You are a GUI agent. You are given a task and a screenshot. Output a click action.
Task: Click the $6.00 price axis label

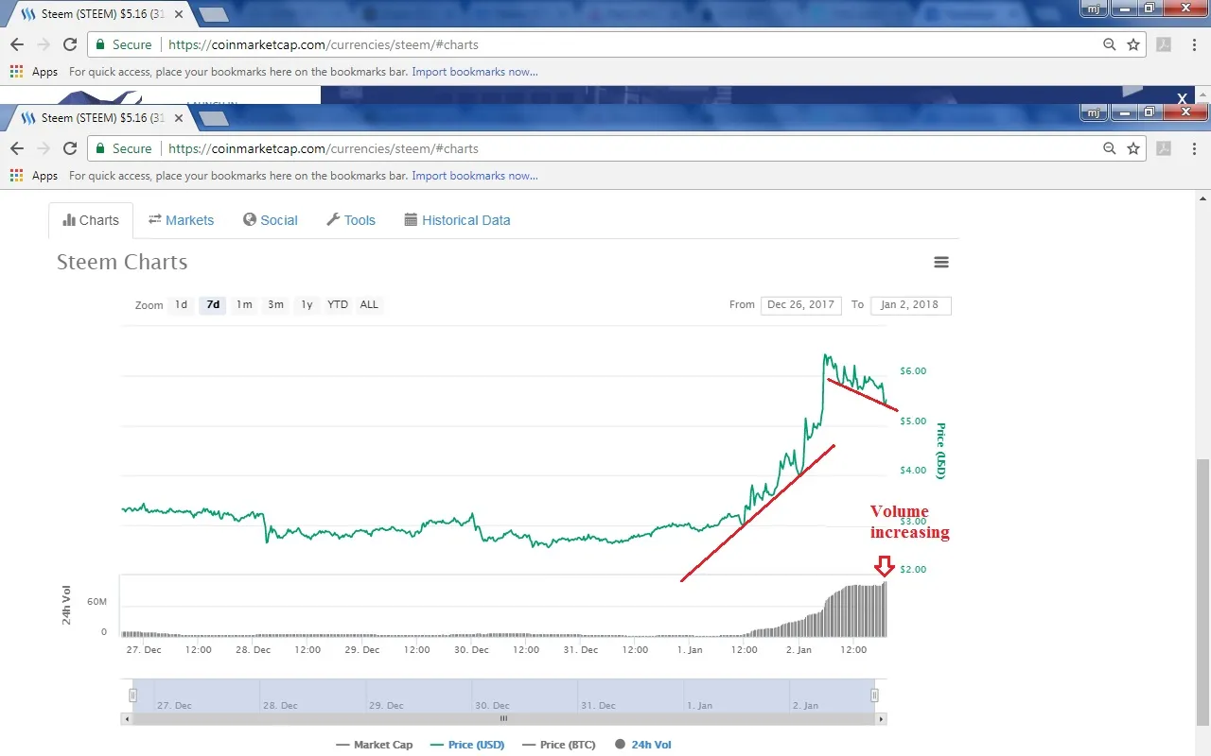(913, 371)
